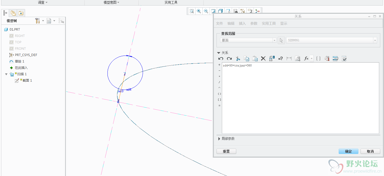Click the zoom out magnifier icon
This screenshot has height=176, width=384.
206,11
